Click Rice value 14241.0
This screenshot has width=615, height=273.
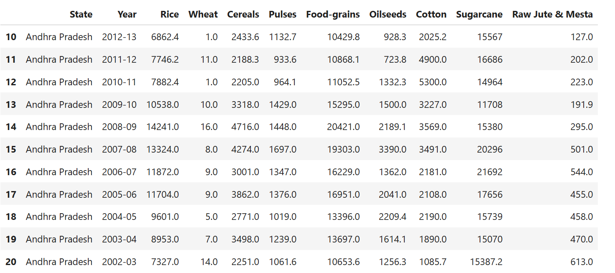(x=163, y=127)
